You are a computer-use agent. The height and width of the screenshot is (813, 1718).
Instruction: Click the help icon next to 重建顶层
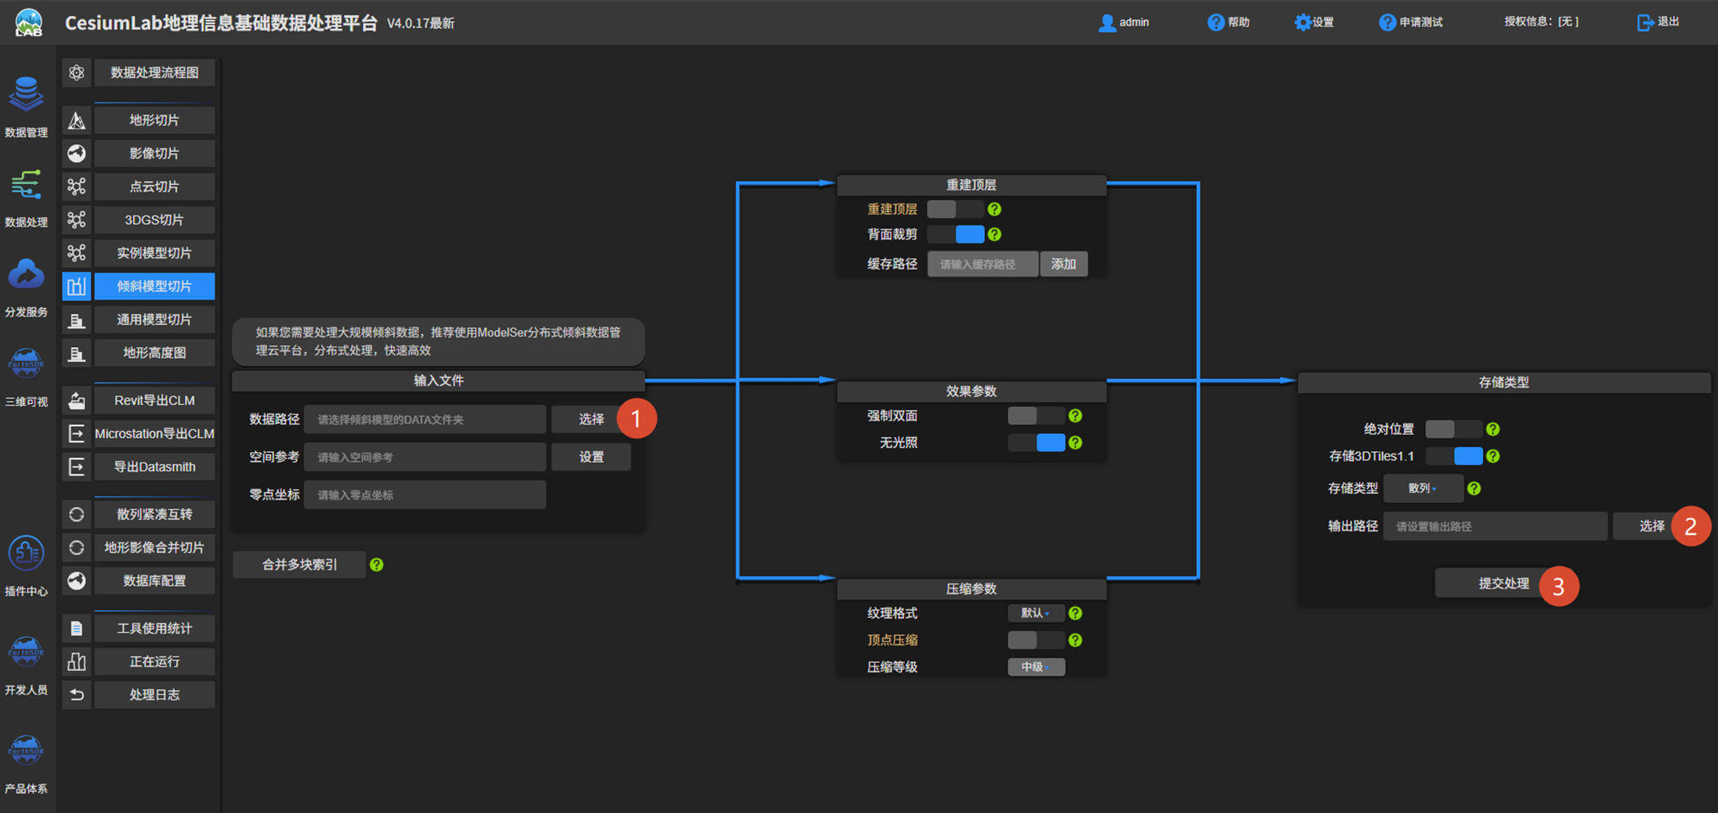click(994, 209)
